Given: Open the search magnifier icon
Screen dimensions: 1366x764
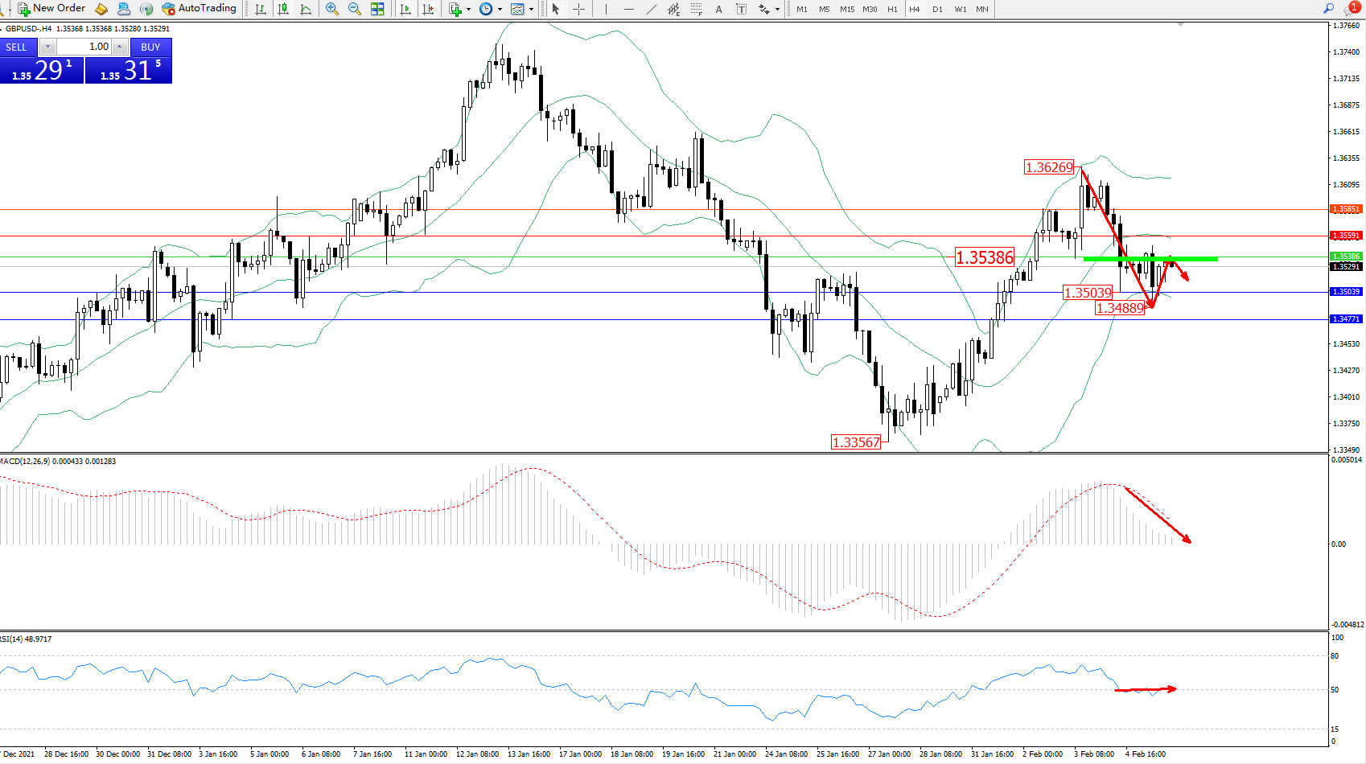Looking at the screenshot, I should [x=1328, y=9].
